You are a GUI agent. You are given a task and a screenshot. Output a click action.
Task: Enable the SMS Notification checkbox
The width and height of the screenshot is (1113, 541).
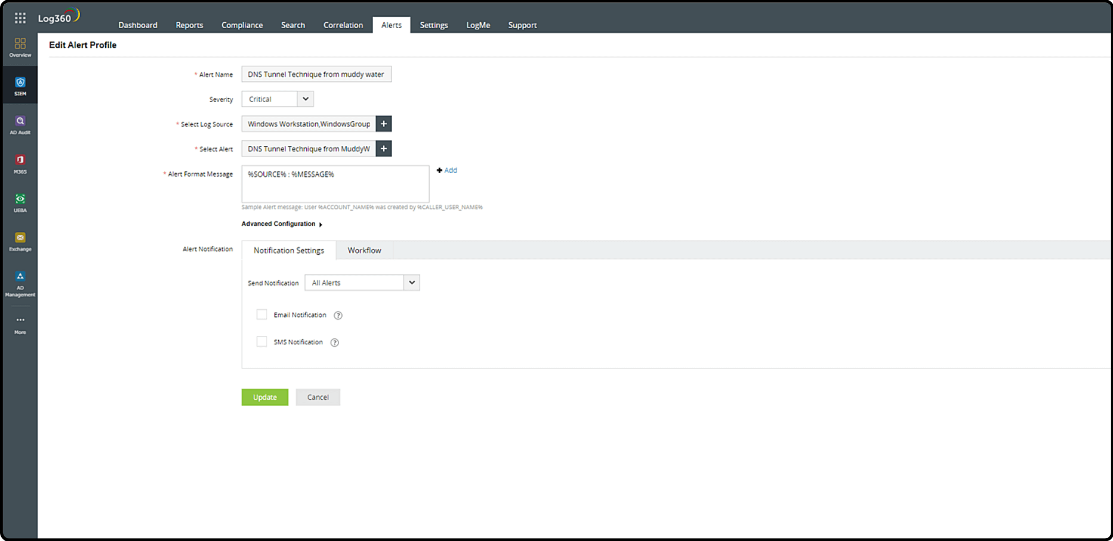[x=262, y=342]
